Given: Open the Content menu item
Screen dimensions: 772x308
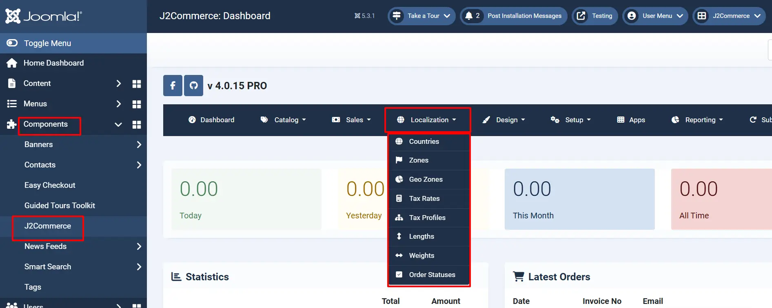Looking at the screenshot, I should point(37,84).
